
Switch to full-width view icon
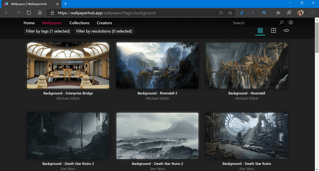tap(286, 31)
